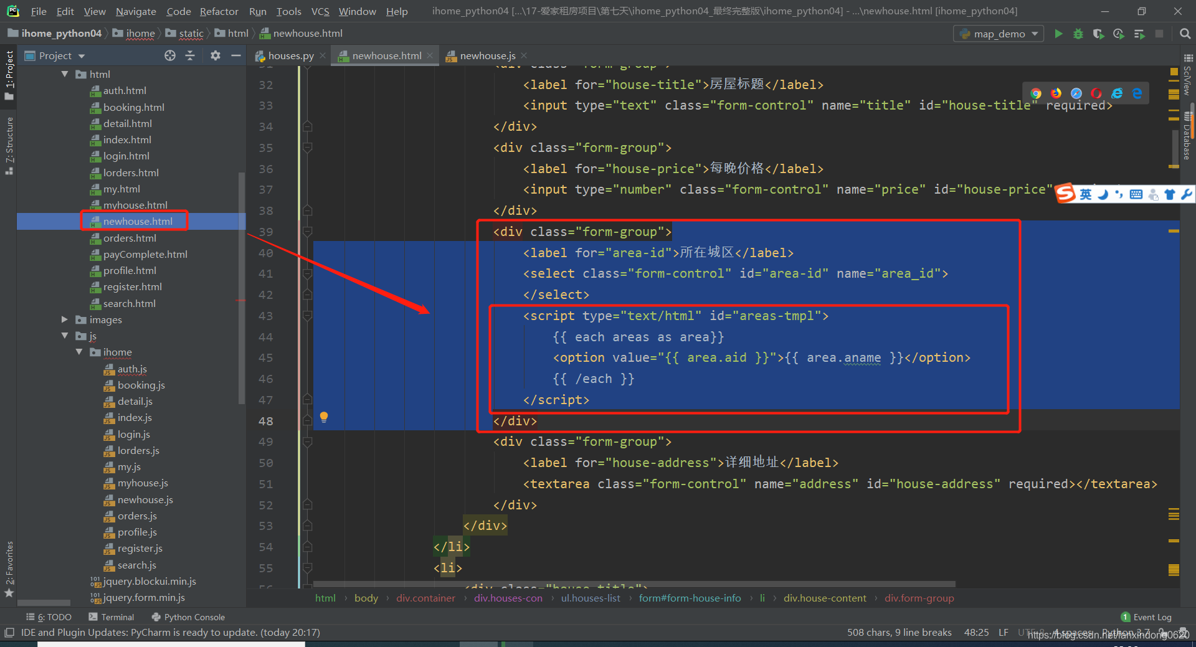Screen dimensions: 1196x647
Task: Open the profiler run icon
Action: (1119, 34)
